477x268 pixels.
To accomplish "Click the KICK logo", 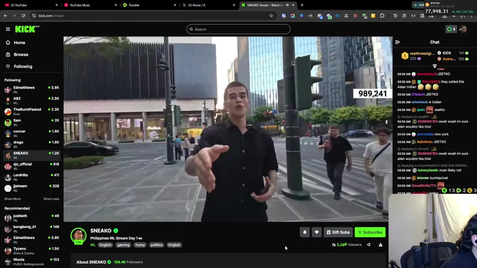I will tap(27, 29).
